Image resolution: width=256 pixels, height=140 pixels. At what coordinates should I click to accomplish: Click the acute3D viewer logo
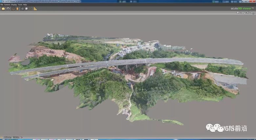coord(242,9)
